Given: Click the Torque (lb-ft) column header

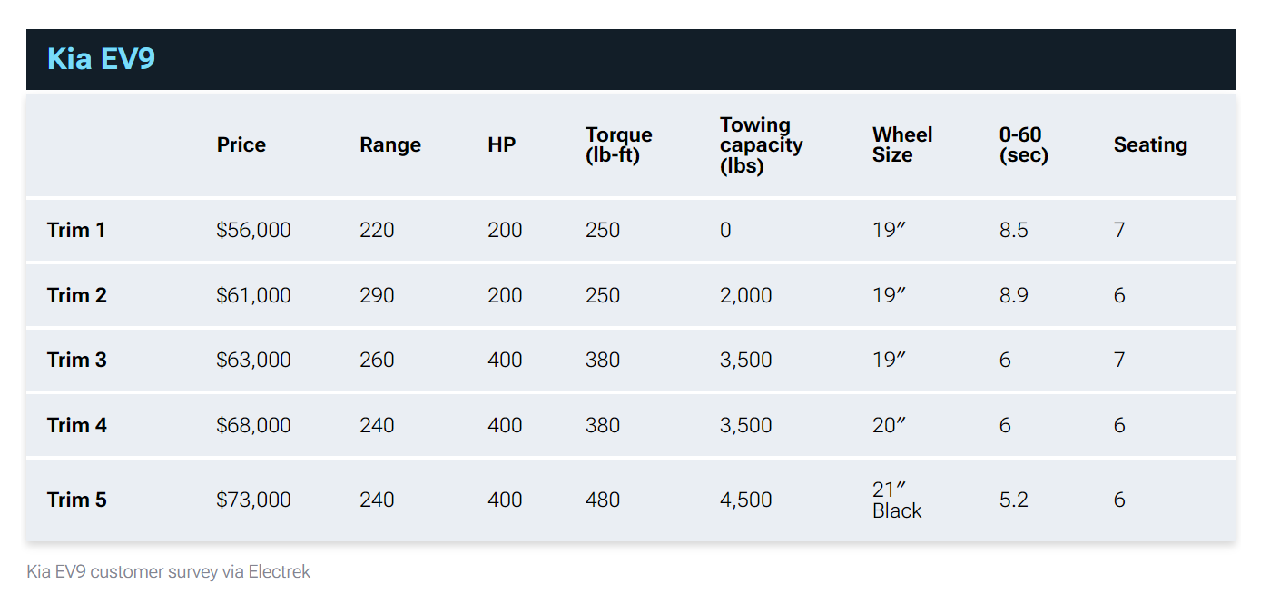Looking at the screenshot, I should 619,145.
